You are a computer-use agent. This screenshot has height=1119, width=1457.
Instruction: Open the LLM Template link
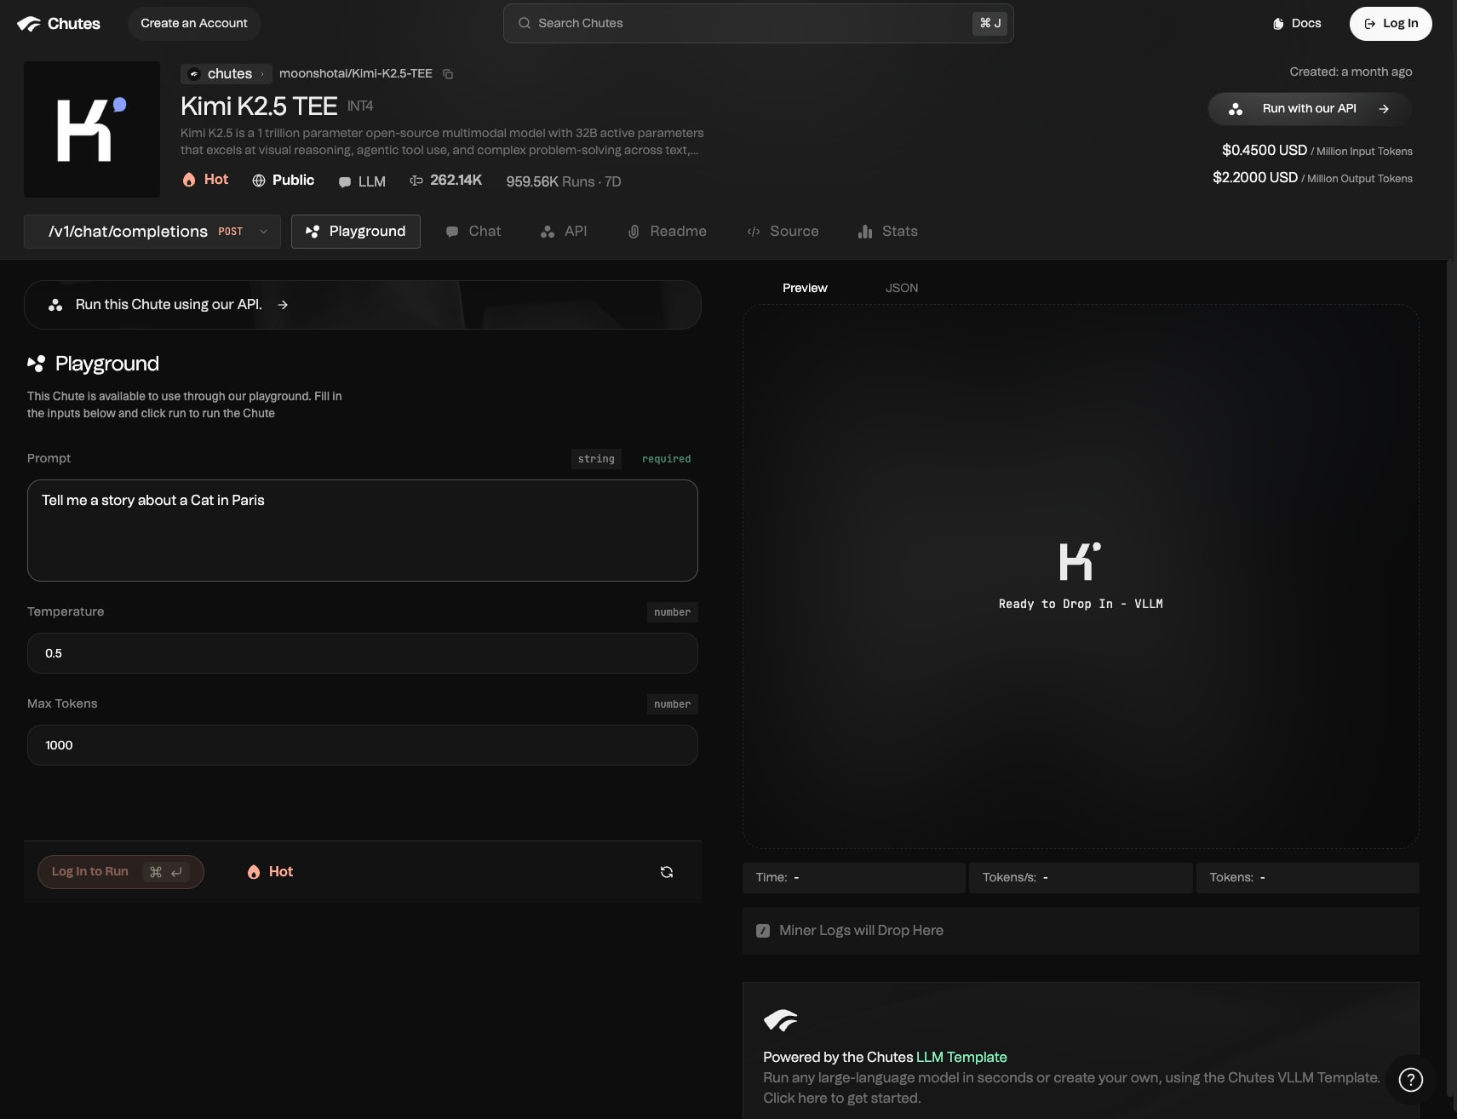tap(961, 1057)
